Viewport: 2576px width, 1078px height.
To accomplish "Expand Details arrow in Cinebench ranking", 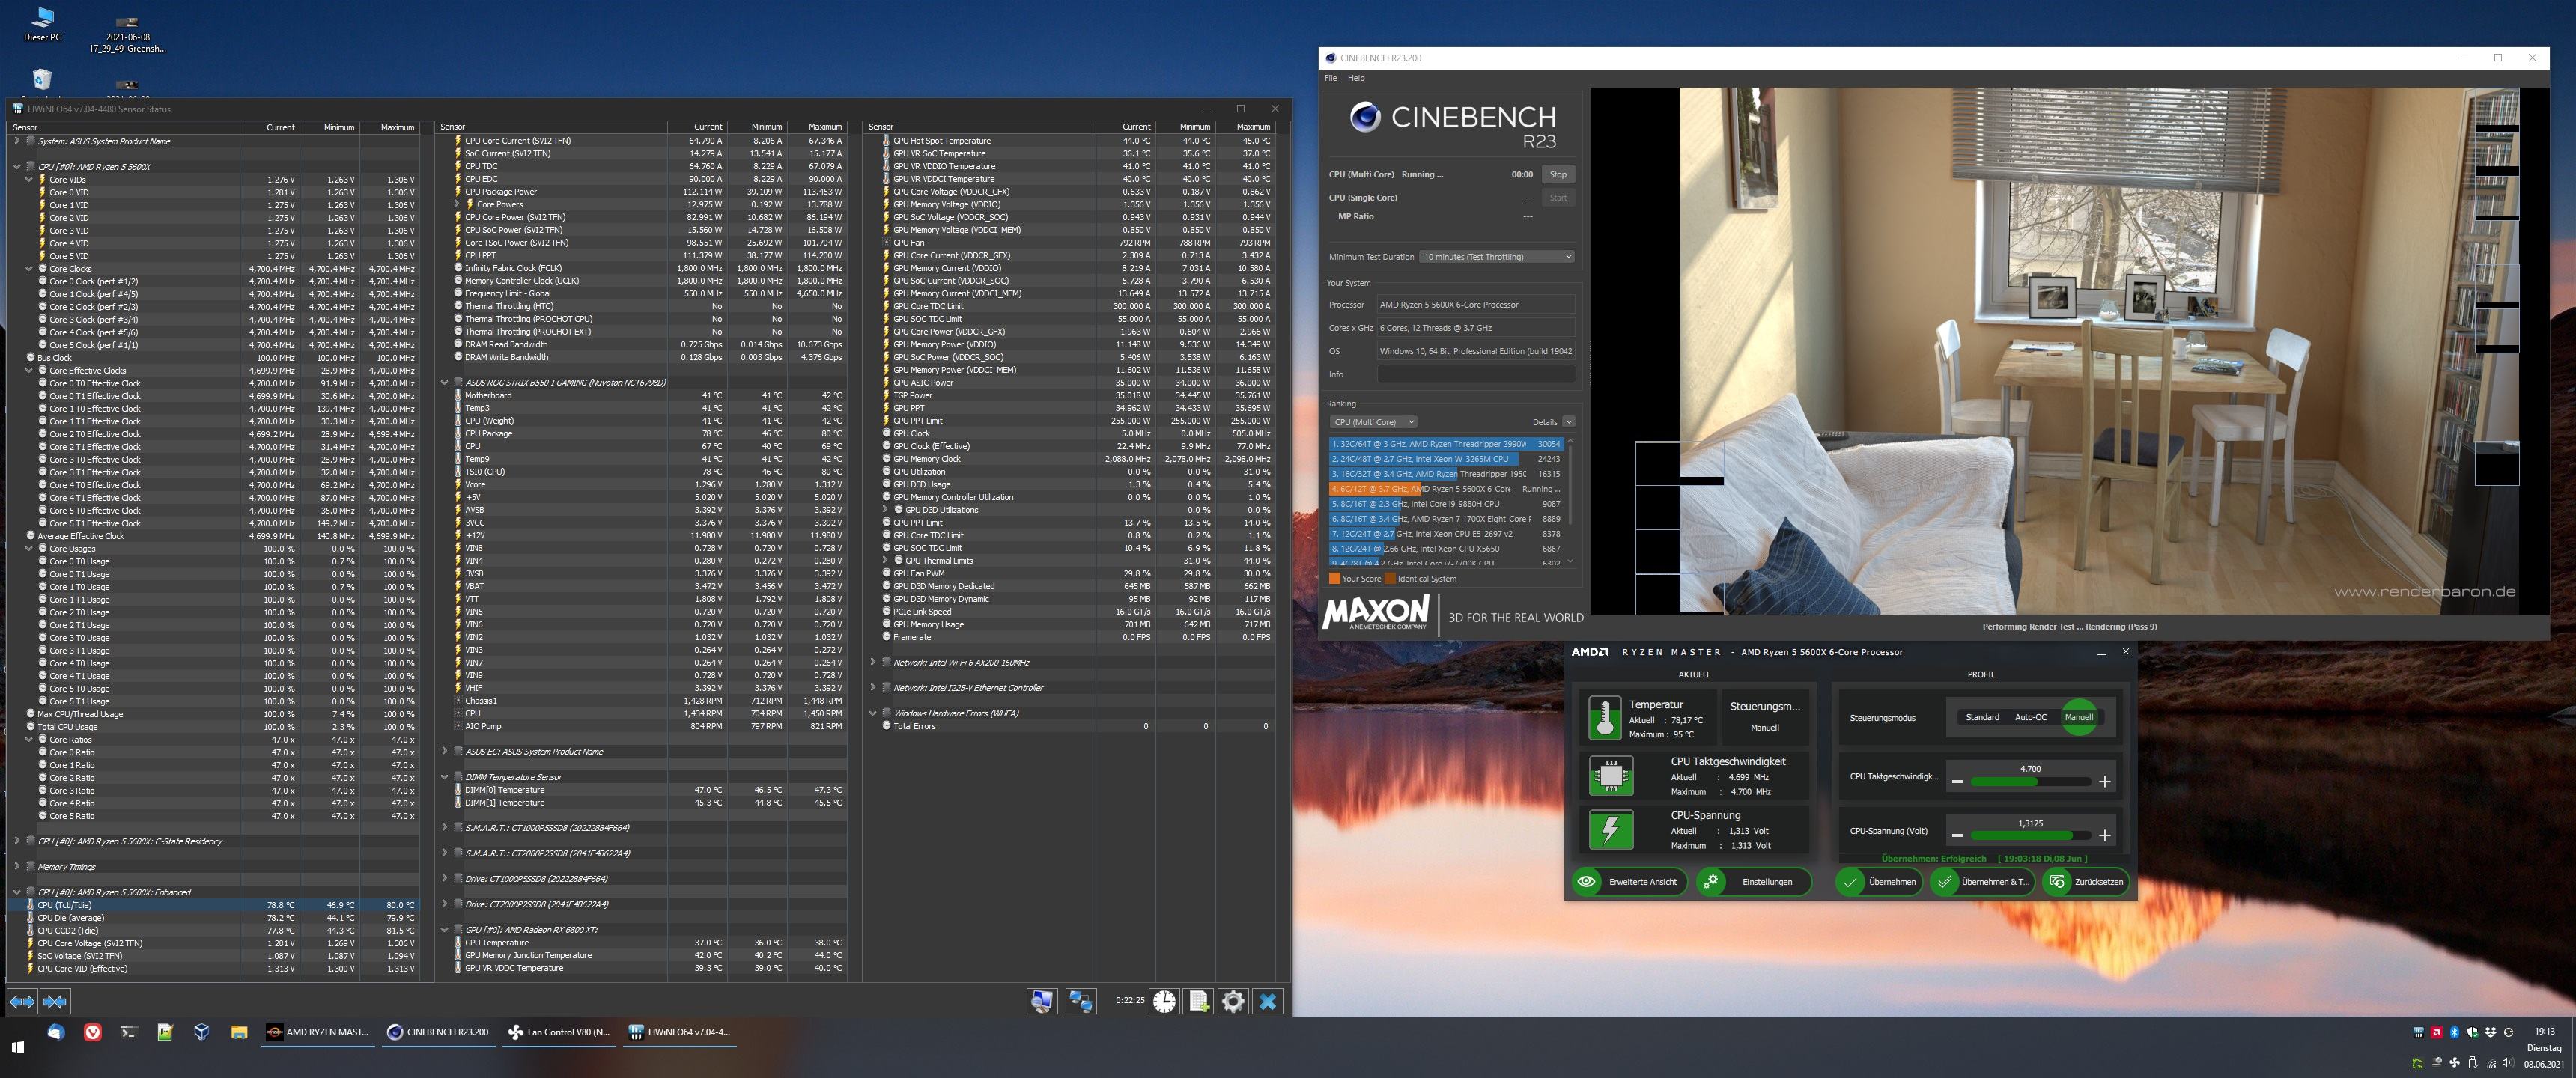I will pyautogui.click(x=1568, y=422).
